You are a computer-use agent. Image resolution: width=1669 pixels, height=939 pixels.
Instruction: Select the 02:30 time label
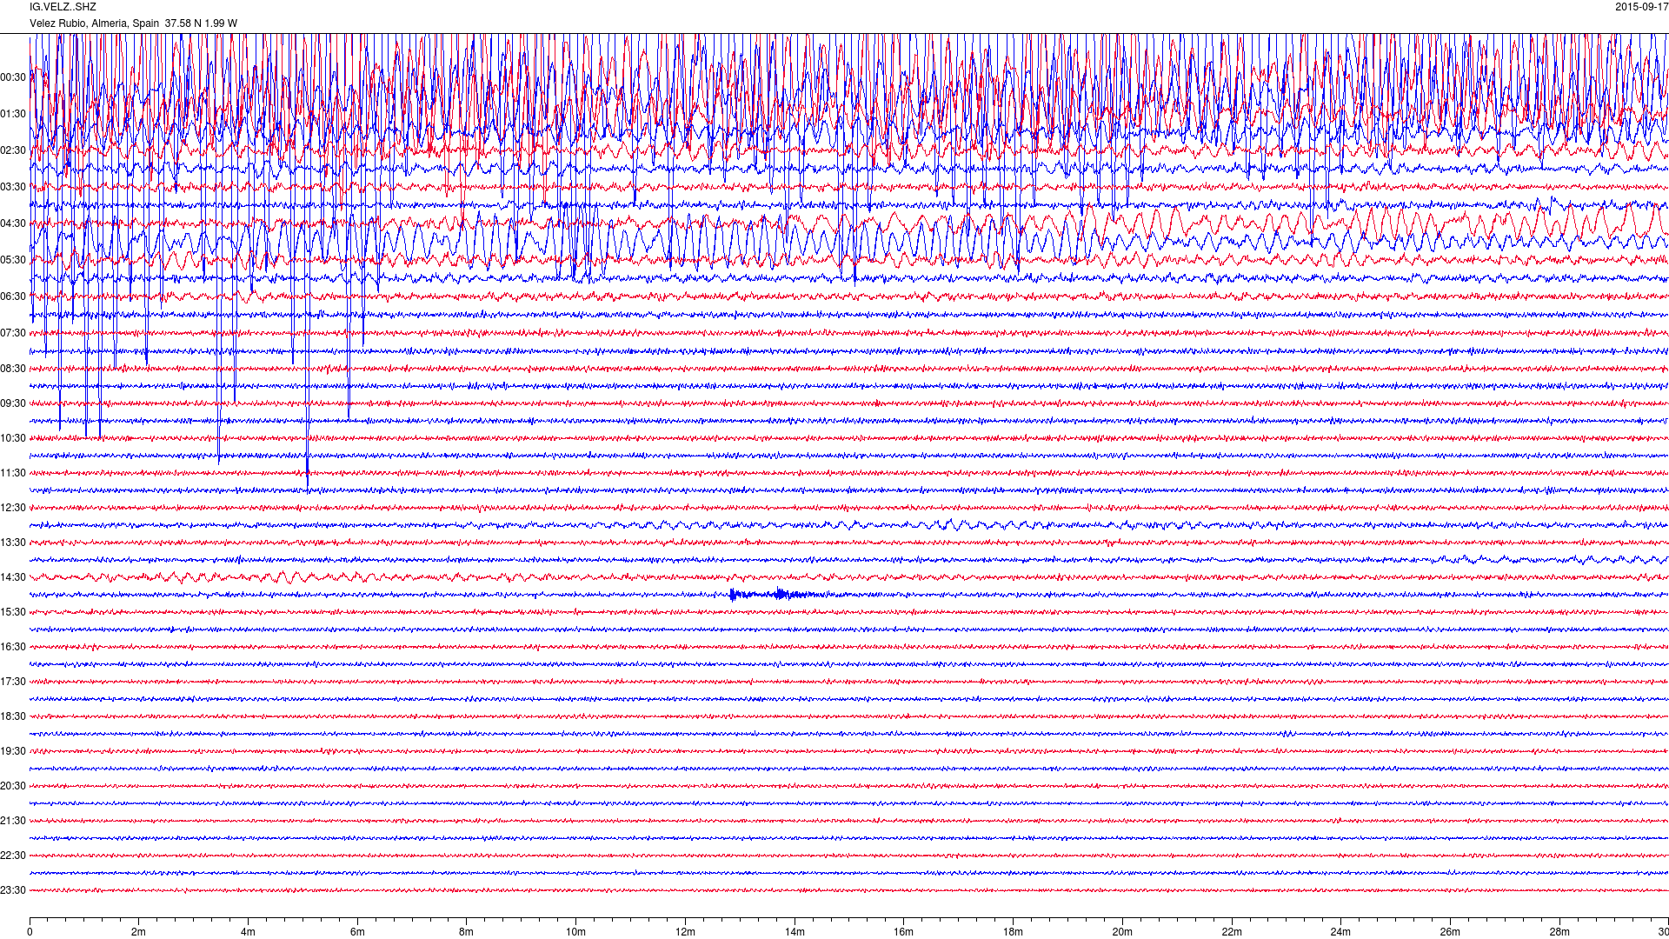pos(13,150)
